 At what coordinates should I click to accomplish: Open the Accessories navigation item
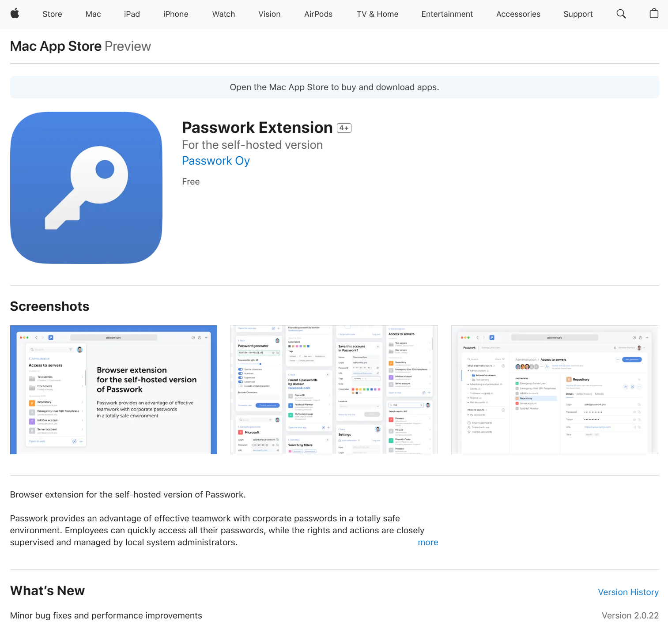coord(518,14)
